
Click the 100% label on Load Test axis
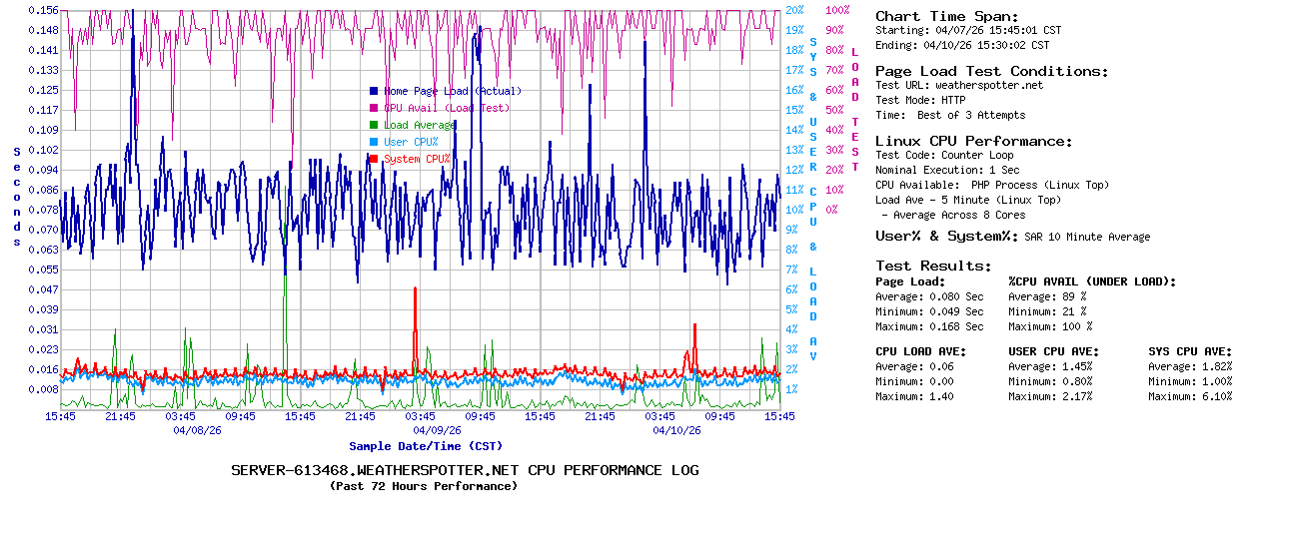(837, 10)
